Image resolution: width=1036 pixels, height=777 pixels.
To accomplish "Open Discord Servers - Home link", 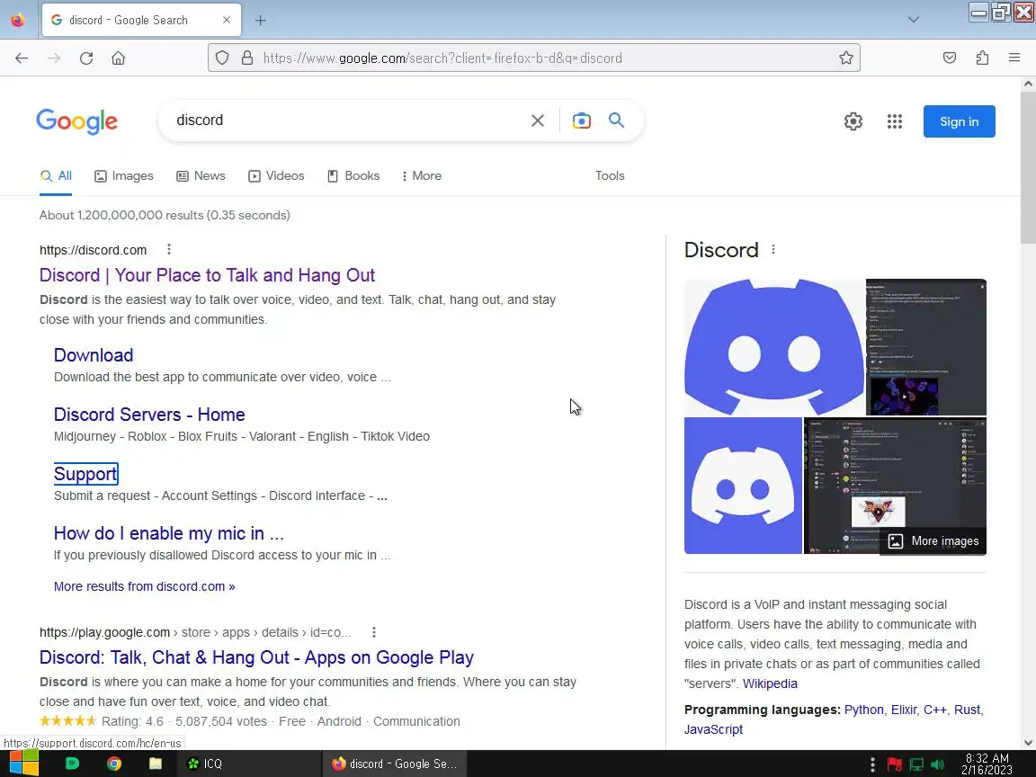I will click(149, 415).
